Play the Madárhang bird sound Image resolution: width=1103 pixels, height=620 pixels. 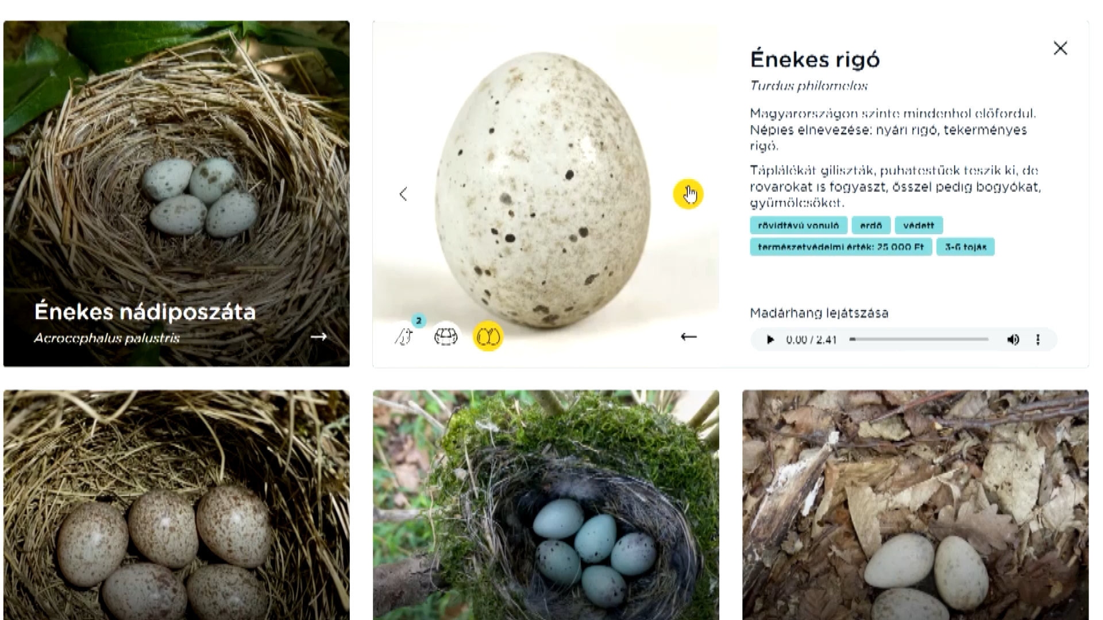pos(770,340)
